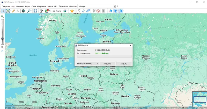Screen dimensions: 207x109
Task: Expand the search field history arrow
Action: coord(115,6)
